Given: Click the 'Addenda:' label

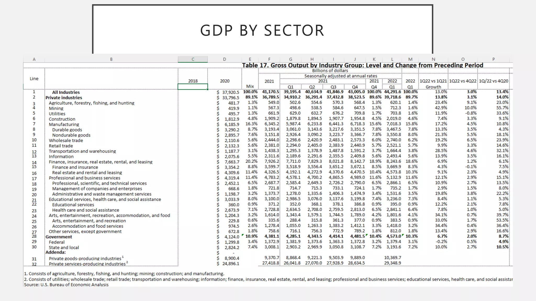Looking at the screenshot, I should 55,252.
